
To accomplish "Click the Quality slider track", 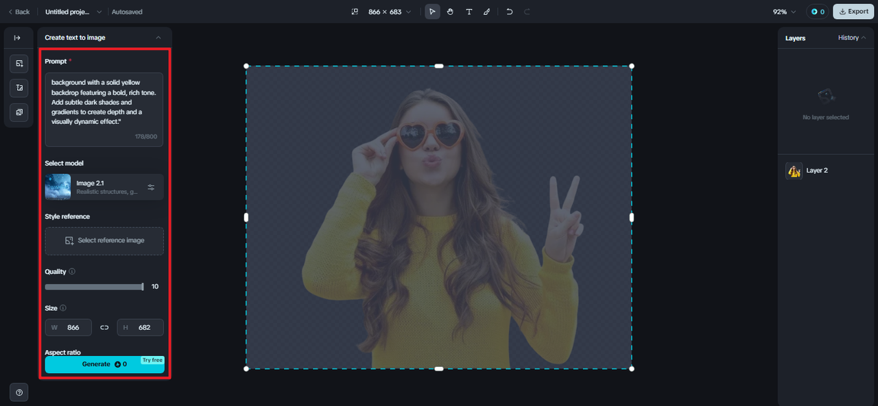I will coord(94,287).
